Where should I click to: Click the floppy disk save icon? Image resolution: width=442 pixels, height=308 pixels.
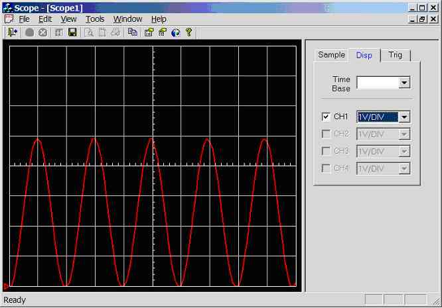(72, 32)
